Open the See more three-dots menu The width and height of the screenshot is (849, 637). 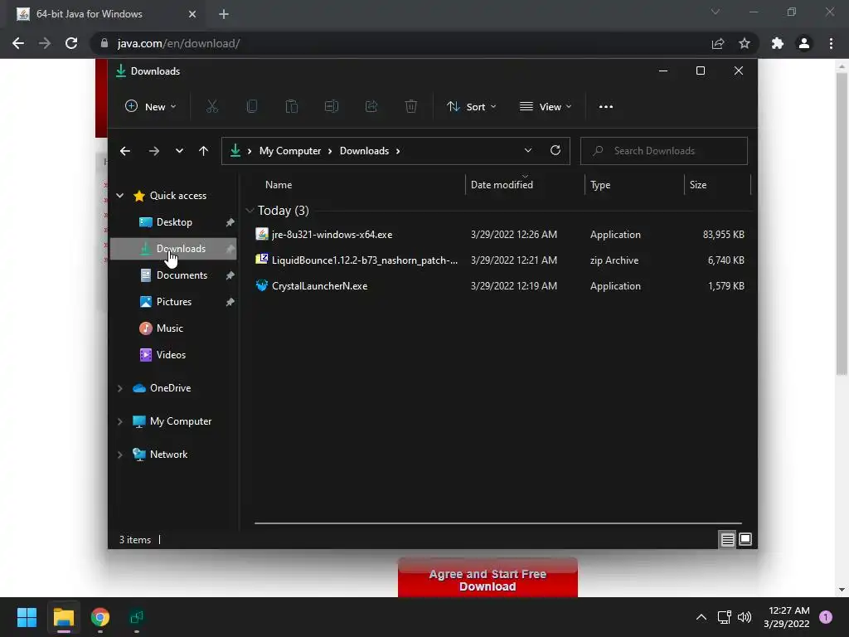point(606,107)
